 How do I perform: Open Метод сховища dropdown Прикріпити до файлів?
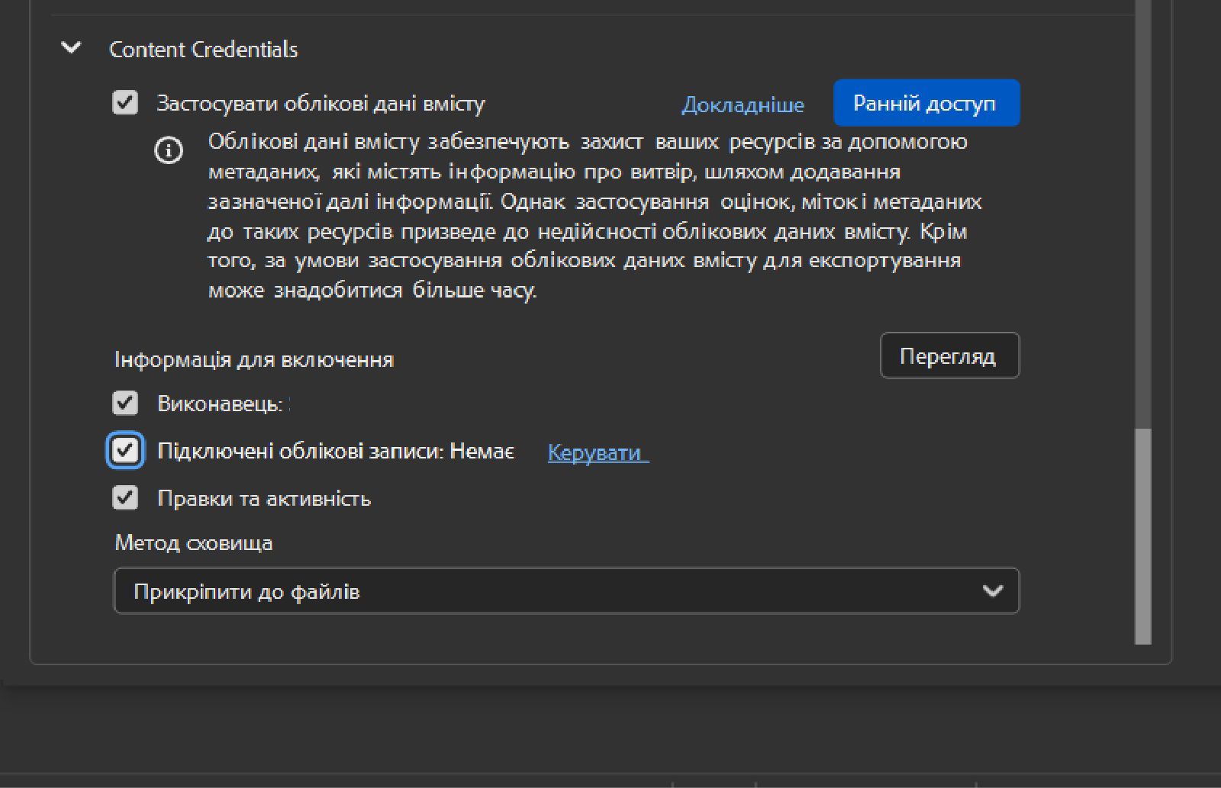click(566, 590)
